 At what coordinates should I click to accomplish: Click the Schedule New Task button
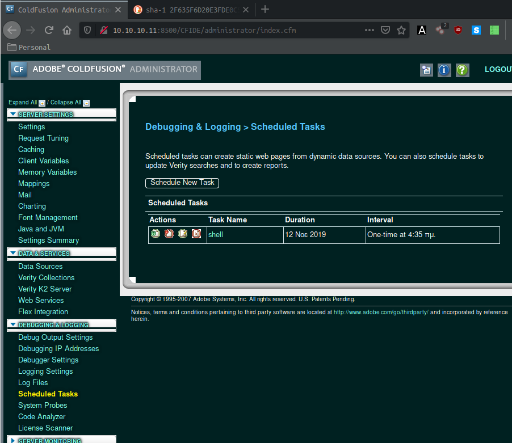coord(182,183)
